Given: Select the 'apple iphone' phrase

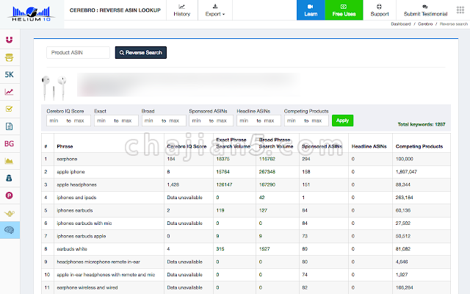Looking at the screenshot, I should pyautogui.click(x=70, y=172).
